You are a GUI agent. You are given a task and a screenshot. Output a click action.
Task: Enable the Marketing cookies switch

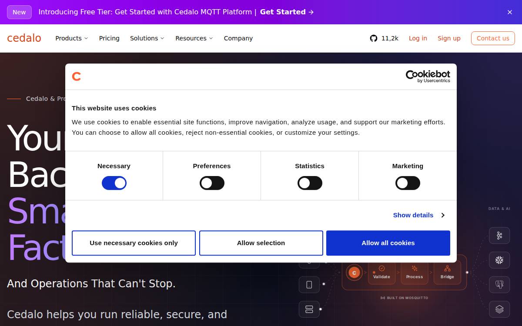408,183
